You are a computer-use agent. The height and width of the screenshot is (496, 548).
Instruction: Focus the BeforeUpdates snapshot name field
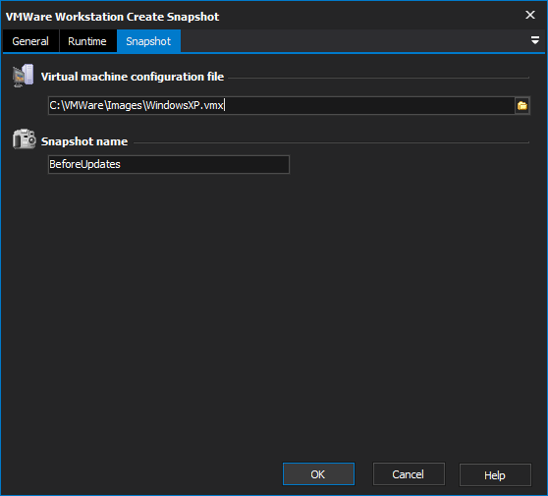pos(169,164)
